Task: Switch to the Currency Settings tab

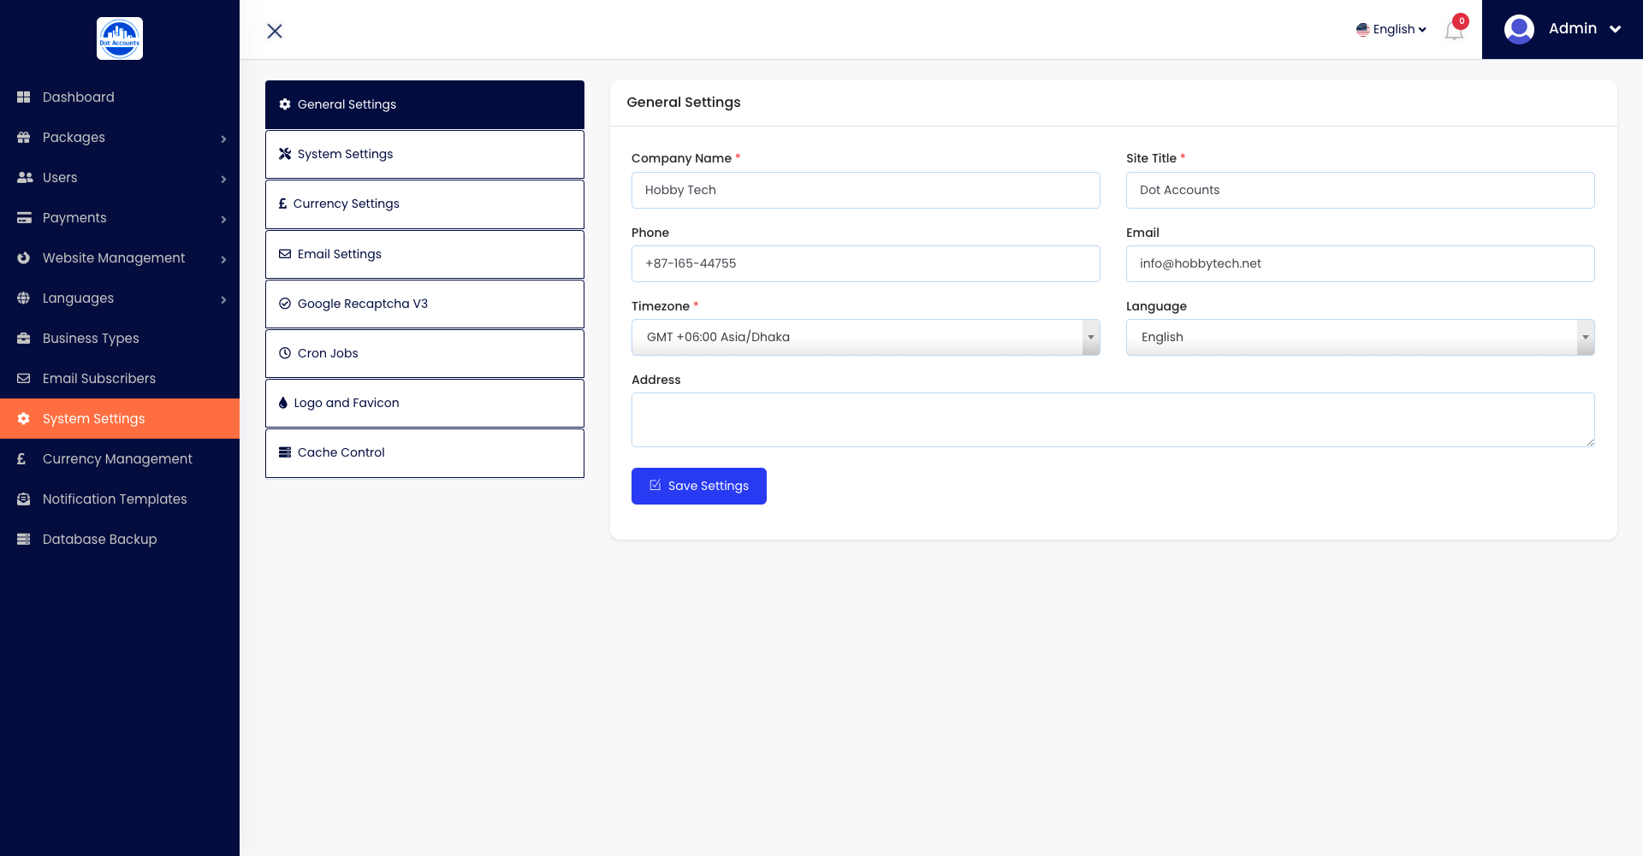Action: click(424, 204)
